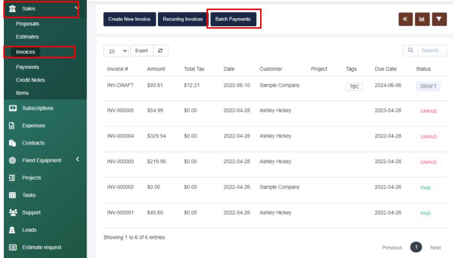Open Subscriptions from the sidebar
This screenshot has height=258, width=459.
tap(38, 108)
